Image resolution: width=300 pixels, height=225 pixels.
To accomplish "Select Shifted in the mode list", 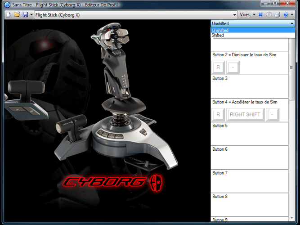I will coord(253,35).
